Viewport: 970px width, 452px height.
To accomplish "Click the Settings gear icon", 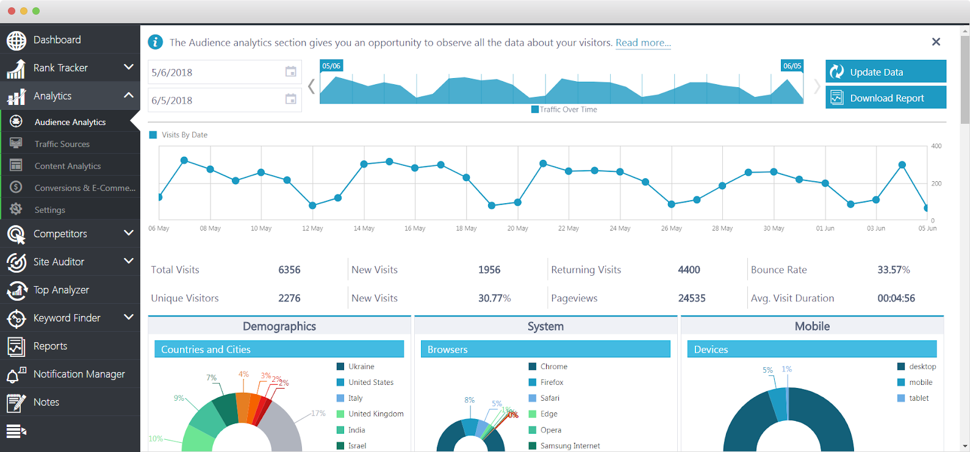I will [x=16, y=209].
